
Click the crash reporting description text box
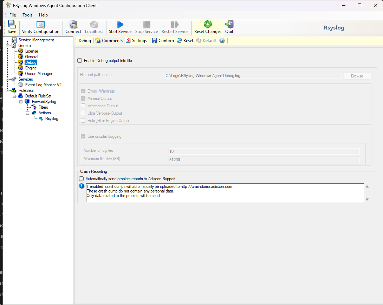click(225, 193)
